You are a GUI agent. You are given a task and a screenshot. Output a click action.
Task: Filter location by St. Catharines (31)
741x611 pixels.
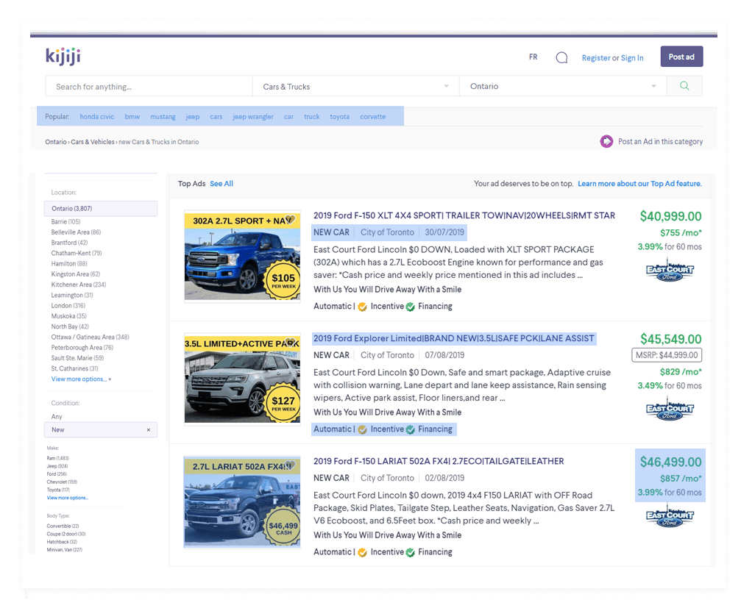[x=74, y=369]
